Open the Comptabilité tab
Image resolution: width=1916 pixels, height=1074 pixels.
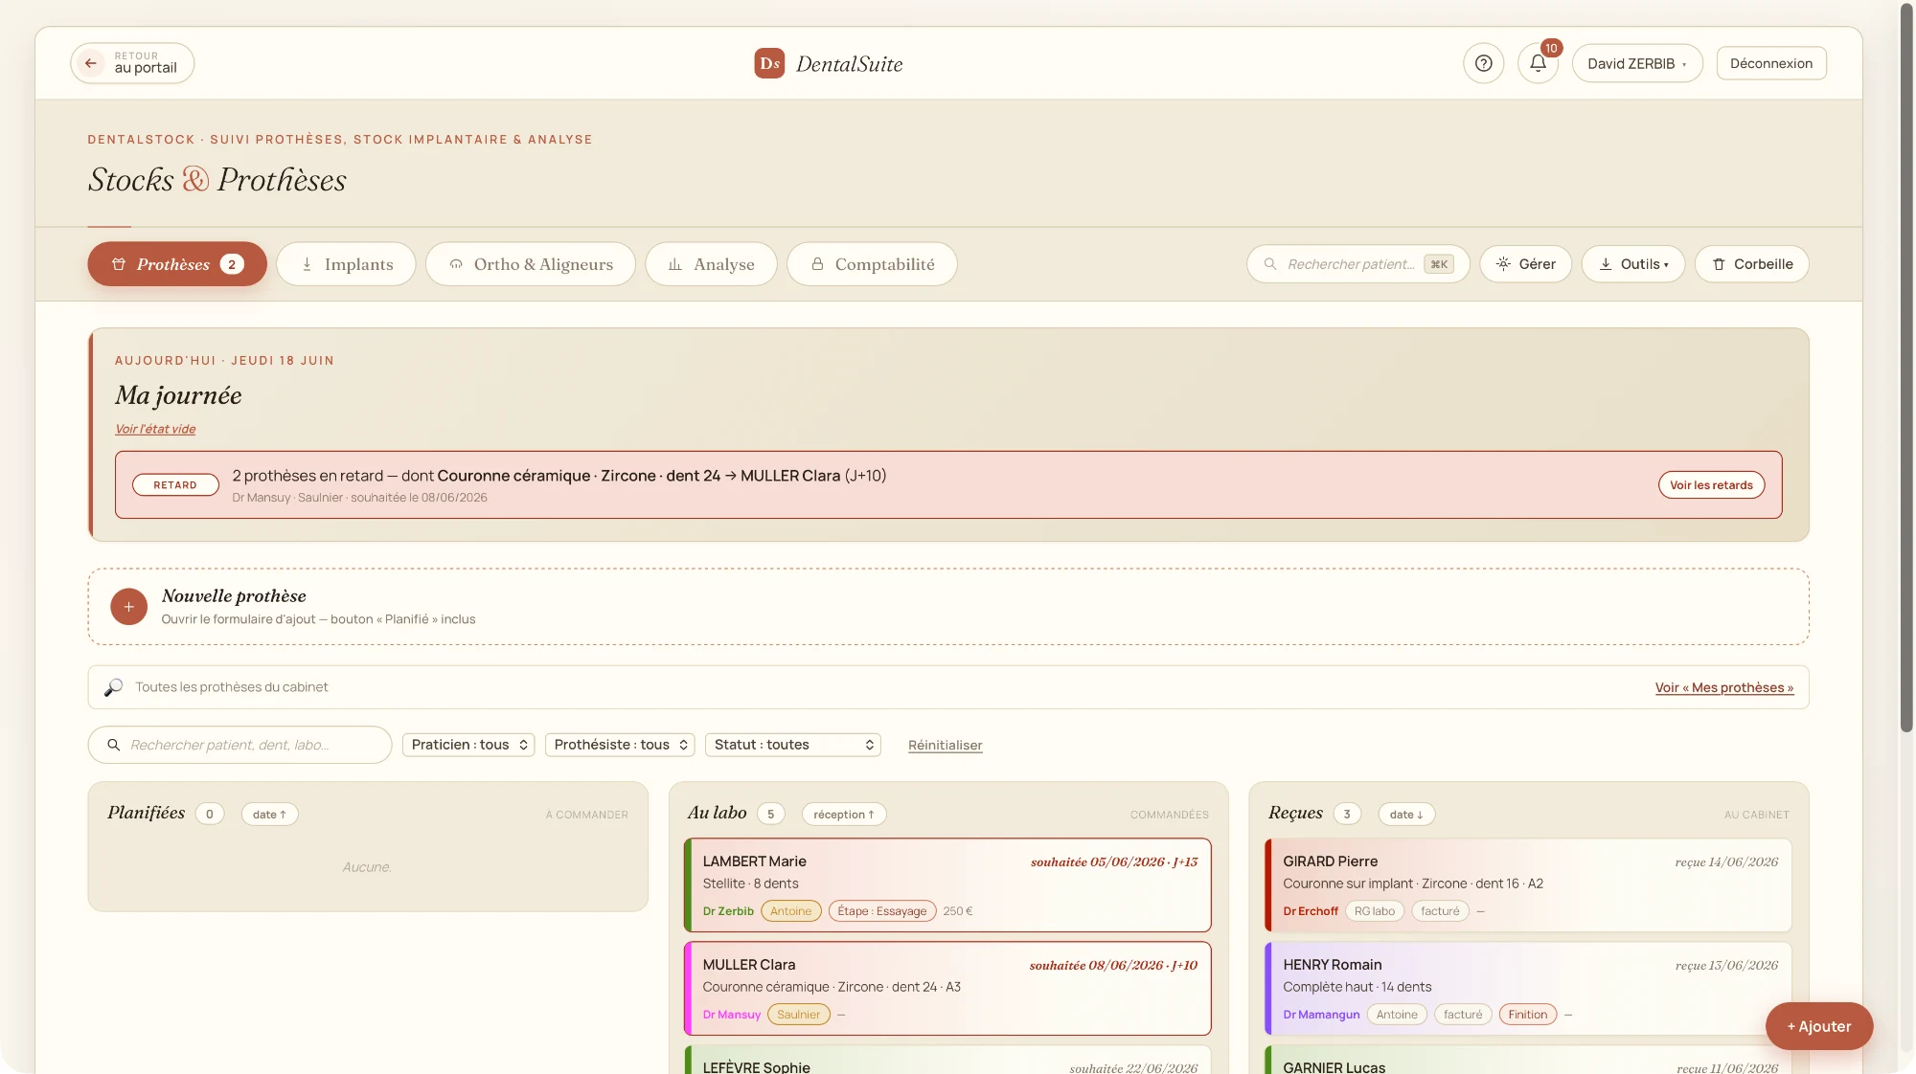pyautogui.click(x=872, y=264)
